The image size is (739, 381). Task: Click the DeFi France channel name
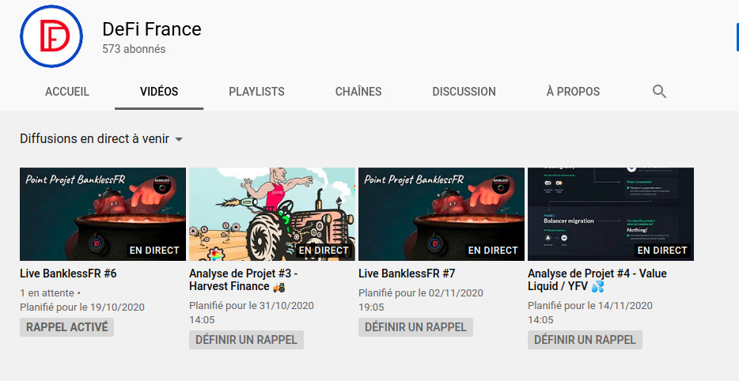[152, 29]
